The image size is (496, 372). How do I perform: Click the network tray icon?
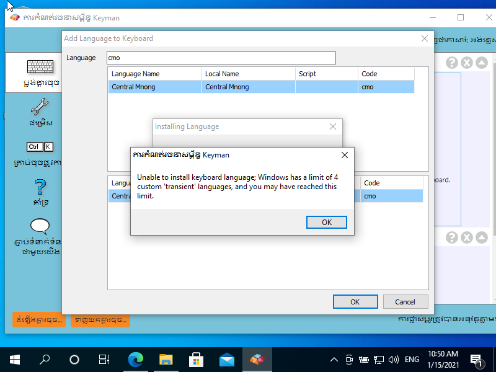[379, 360]
